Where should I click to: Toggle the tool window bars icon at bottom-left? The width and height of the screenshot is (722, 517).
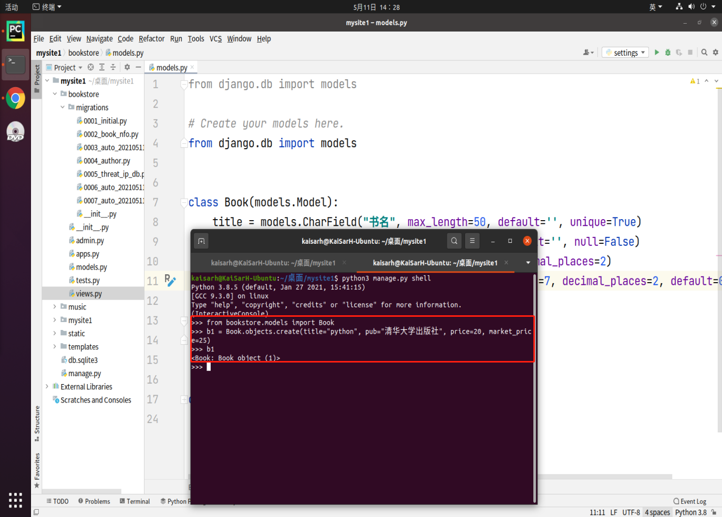(36, 512)
